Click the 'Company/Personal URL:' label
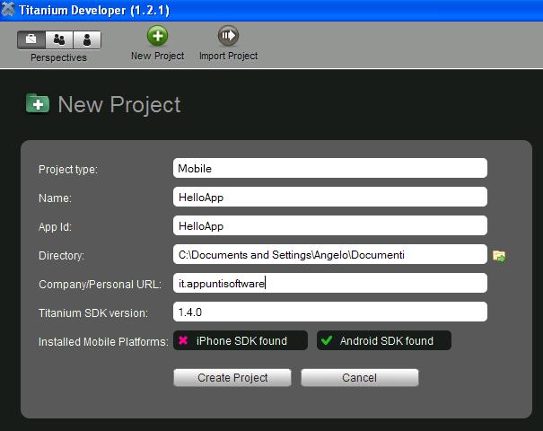The image size is (543, 431). (101, 285)
